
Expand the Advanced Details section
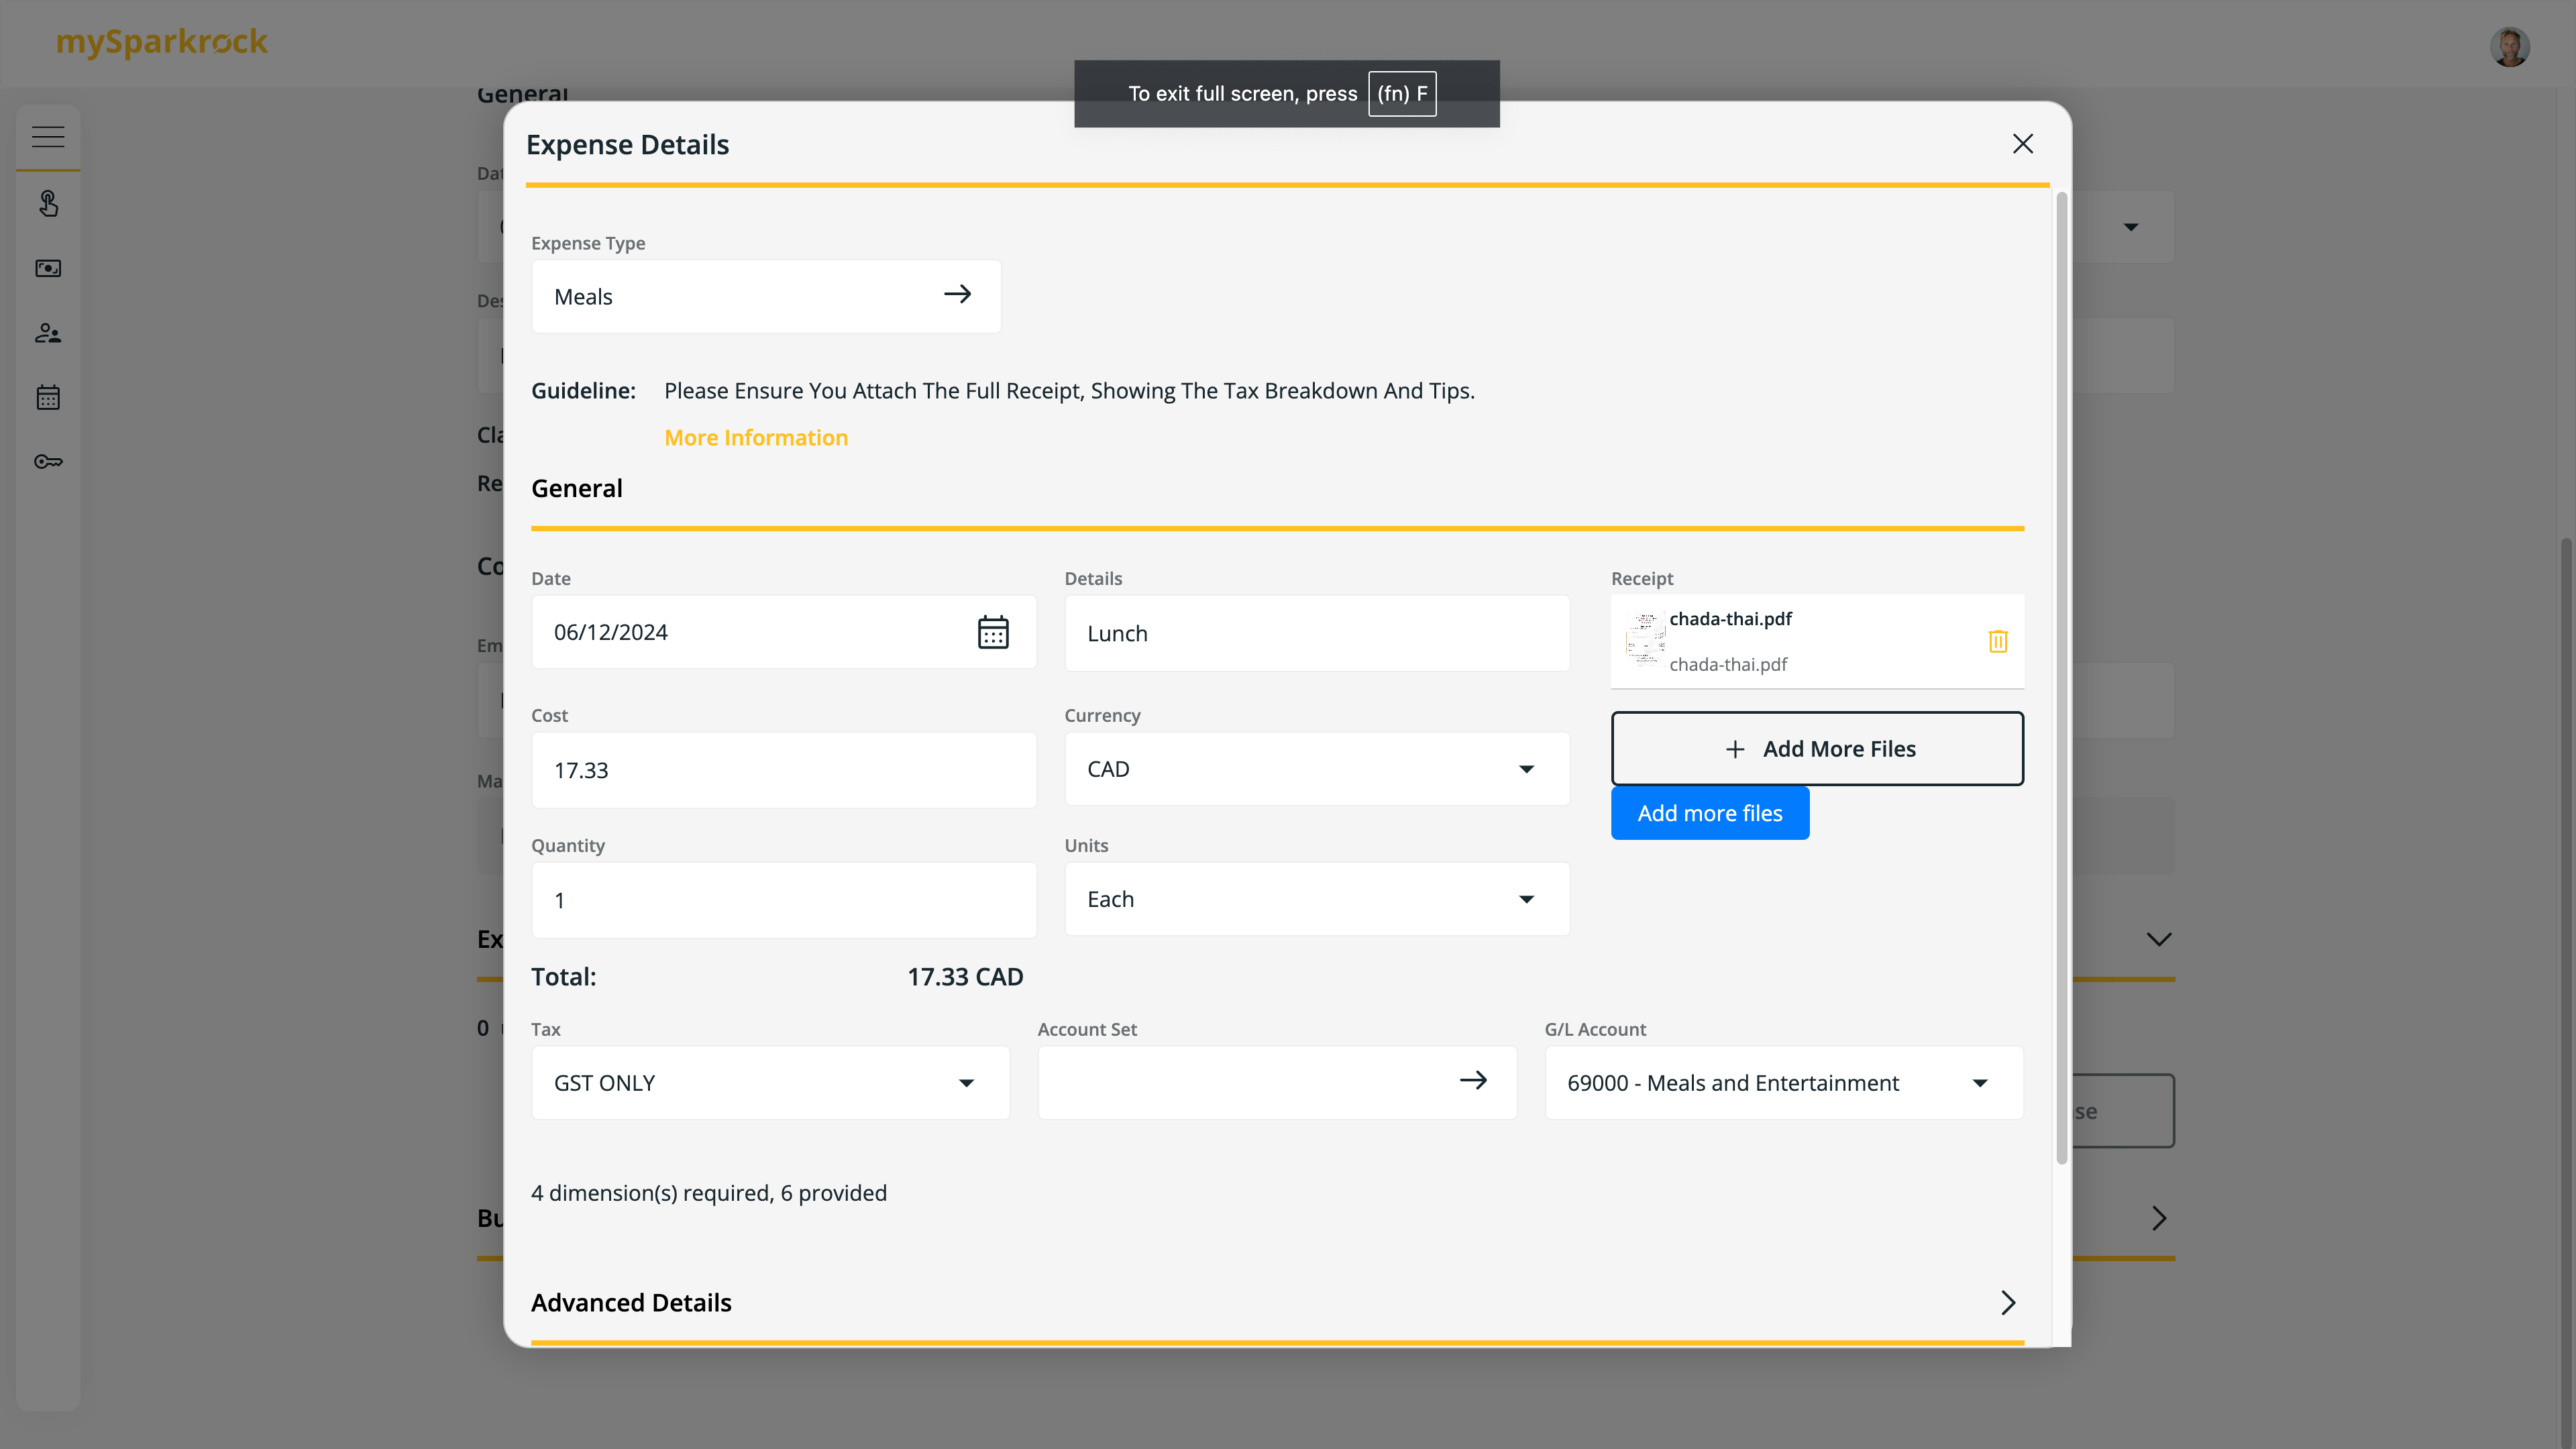click(2007, 1302)
